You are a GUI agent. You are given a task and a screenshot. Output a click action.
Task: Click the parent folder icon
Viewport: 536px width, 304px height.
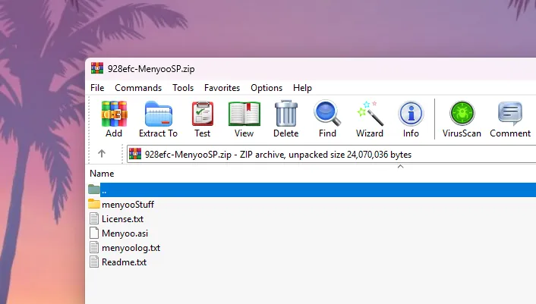point(93,190)
